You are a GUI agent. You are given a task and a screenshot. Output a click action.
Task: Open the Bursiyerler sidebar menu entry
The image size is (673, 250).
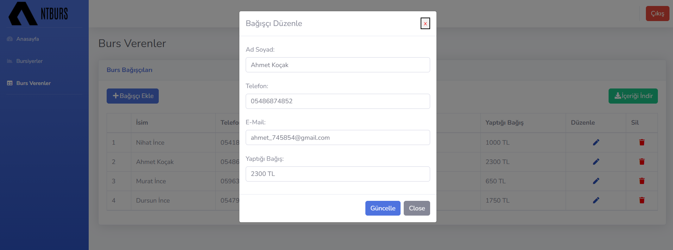coord(29,61)
